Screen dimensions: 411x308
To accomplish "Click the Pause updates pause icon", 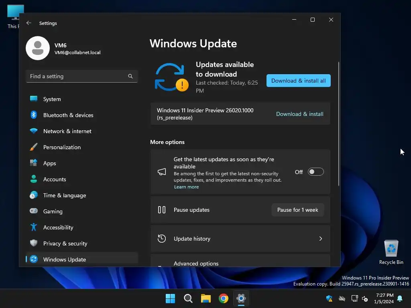I will point(162,210).
